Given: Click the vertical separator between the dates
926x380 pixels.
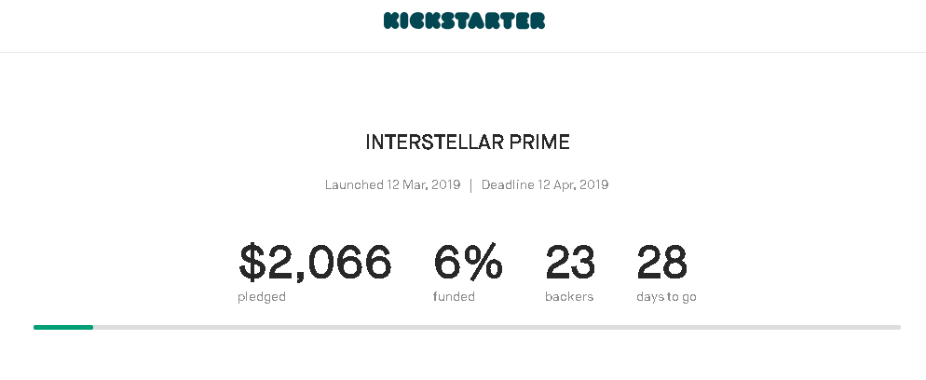Looking at the screenshot, I should 470,184.
